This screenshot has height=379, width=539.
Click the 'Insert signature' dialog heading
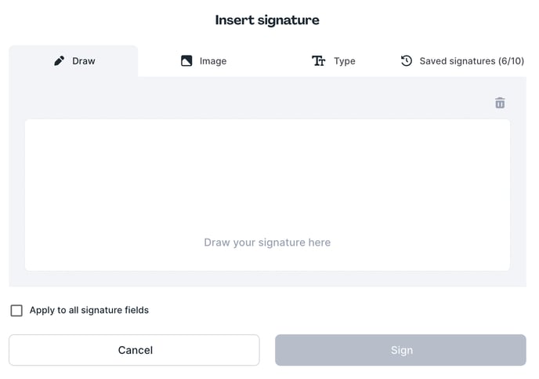(x=267, y=20)
